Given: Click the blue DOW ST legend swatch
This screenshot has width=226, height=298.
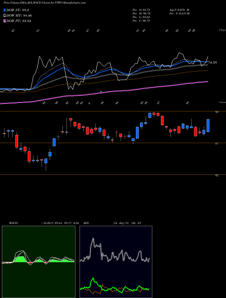Looking at the screenshot, I should click(x=5, y=10).
